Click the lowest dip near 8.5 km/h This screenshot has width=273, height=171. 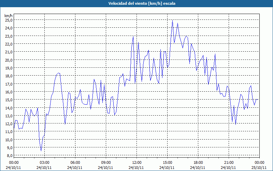[x=41, y=151]
